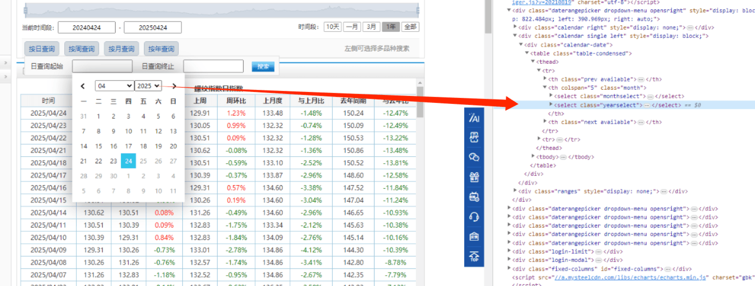Select the 全部 time range

410,27
